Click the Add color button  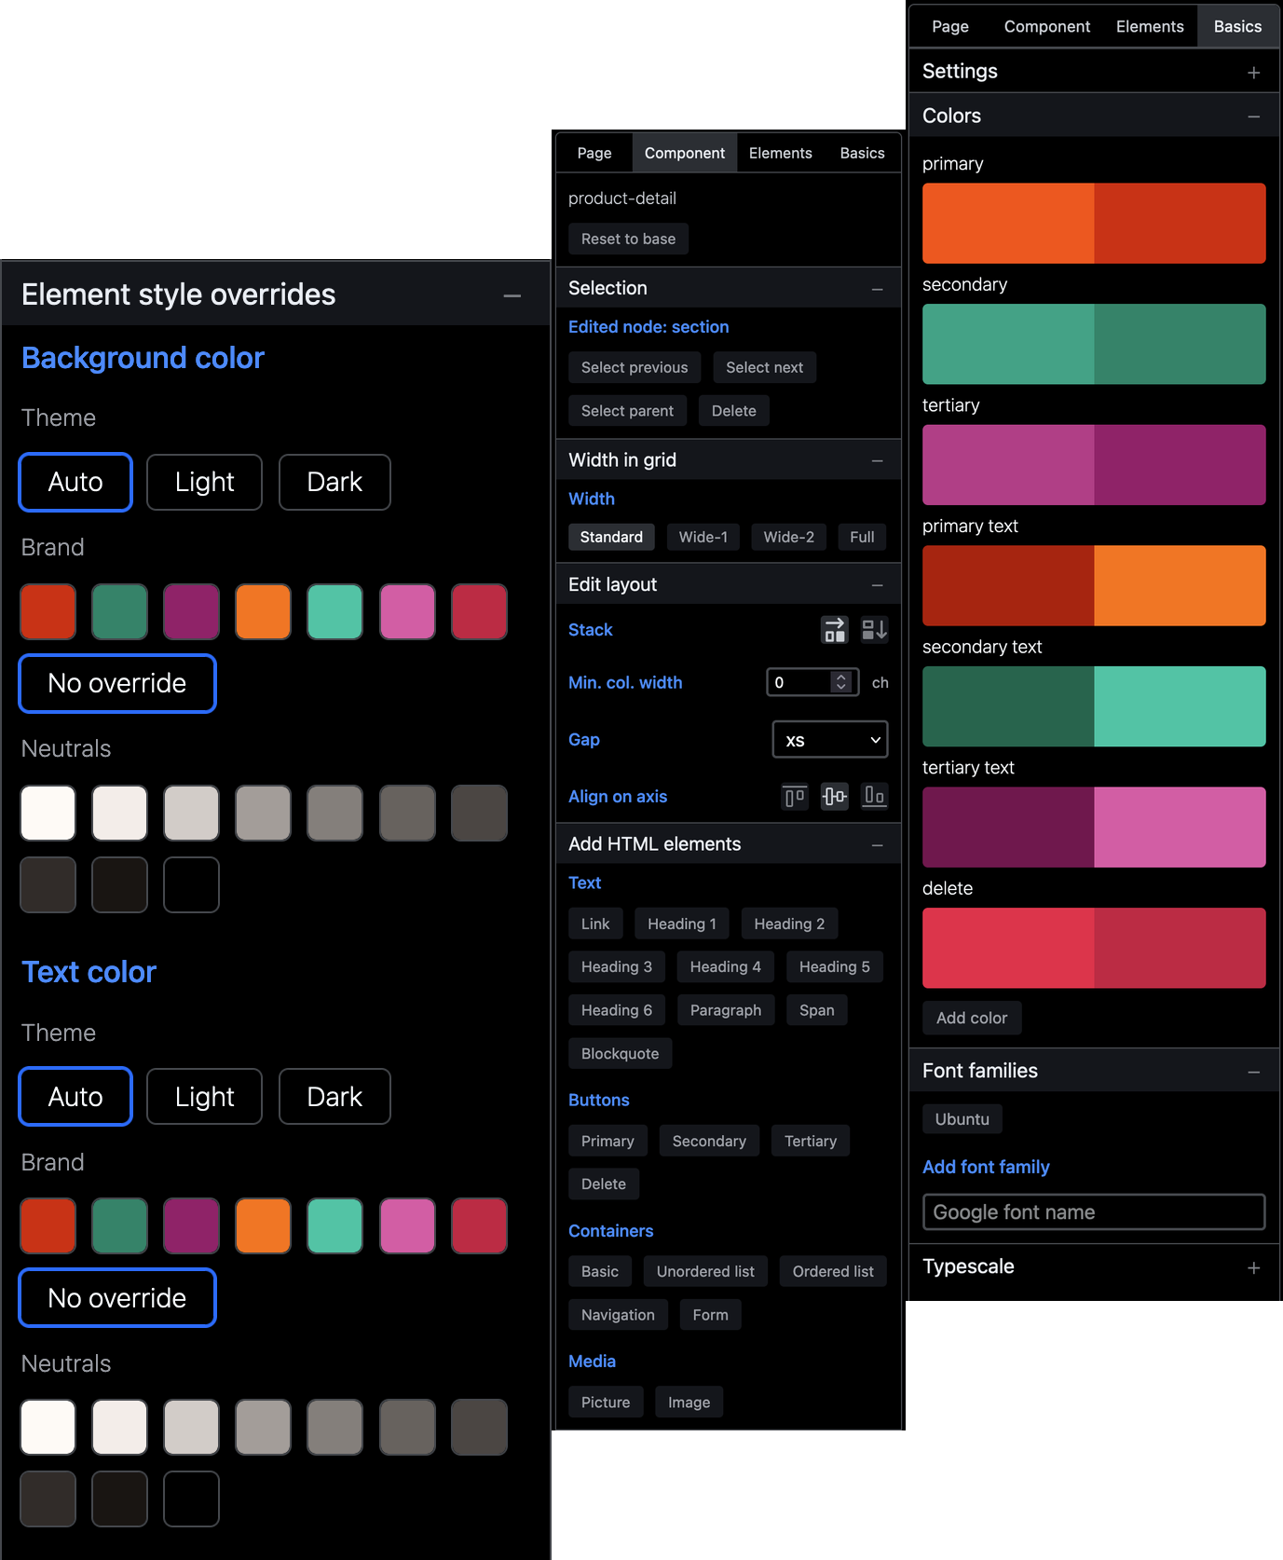[x=971, y=1019]
